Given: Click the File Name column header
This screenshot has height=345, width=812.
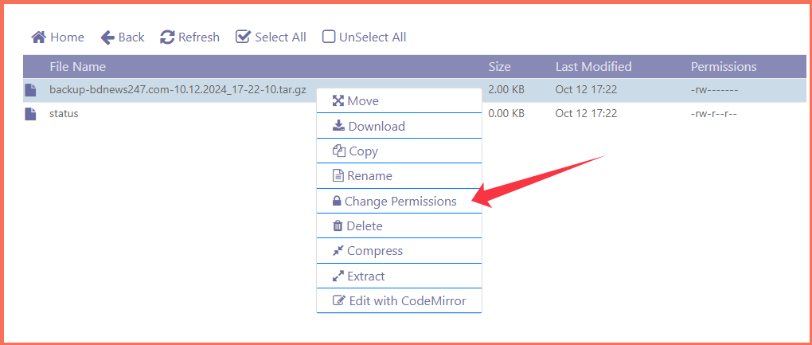Looking at the screenshot, I should coord(78,67).
